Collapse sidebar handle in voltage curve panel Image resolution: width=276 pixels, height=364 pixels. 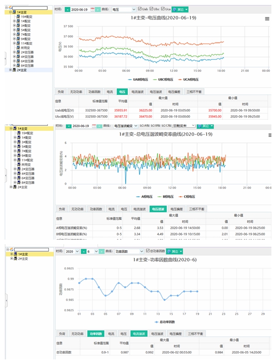(6, 58)
